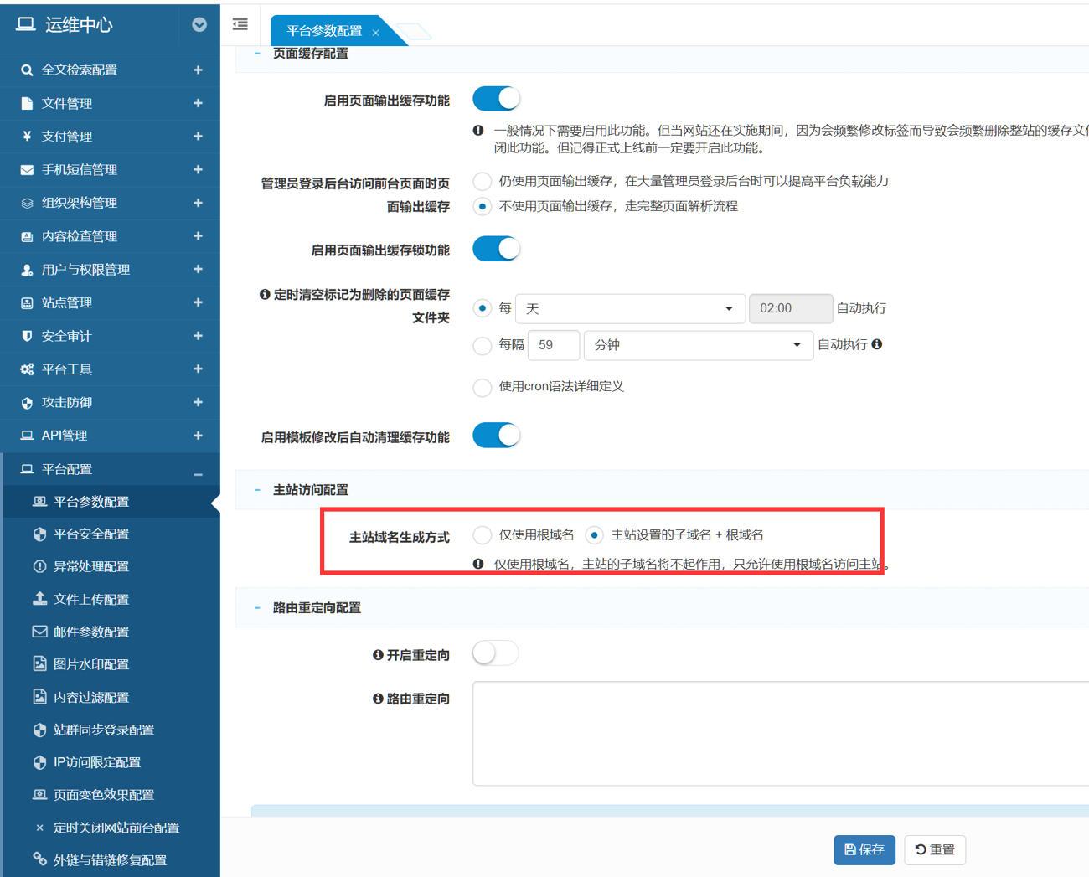Click info icon beside 开启重定向

378,655
